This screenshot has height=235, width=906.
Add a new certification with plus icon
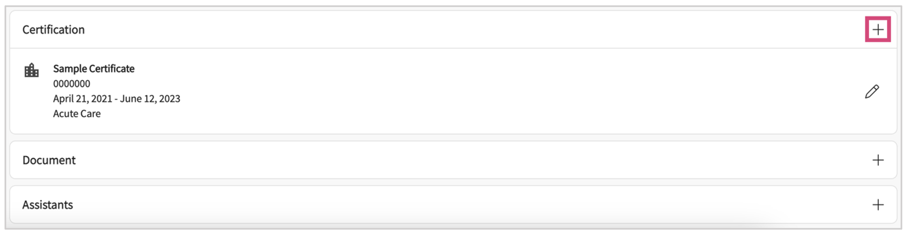coord(878,30)
